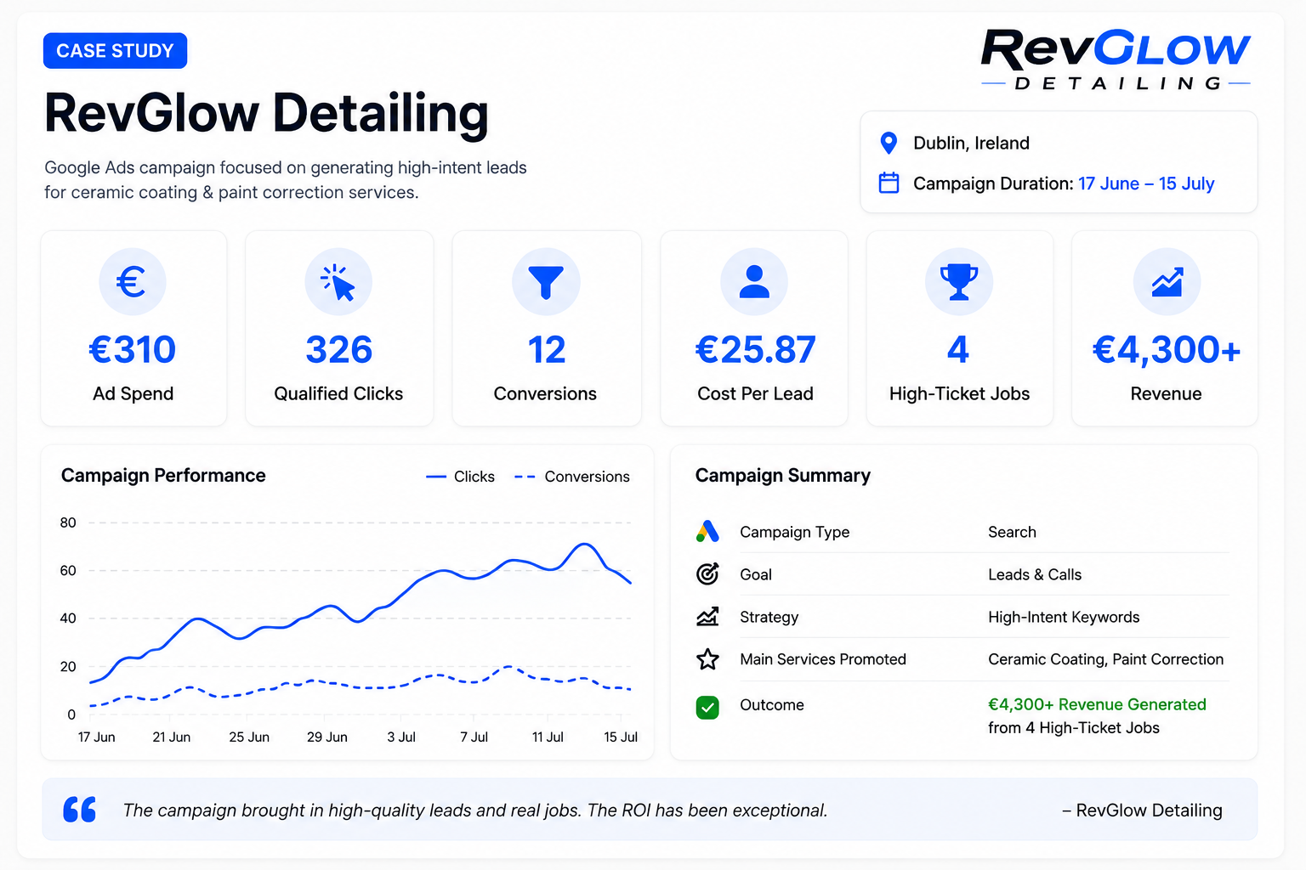Viewport: 1306px width, 870px height.
Task: Select the trophy icon above High-Ticket Jobs
Action: click(x=959, y=282)
